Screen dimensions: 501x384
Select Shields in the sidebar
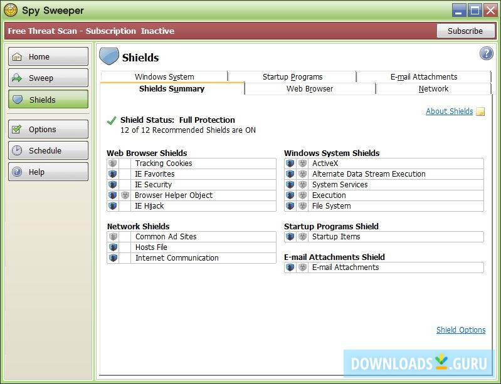[48, 99]
